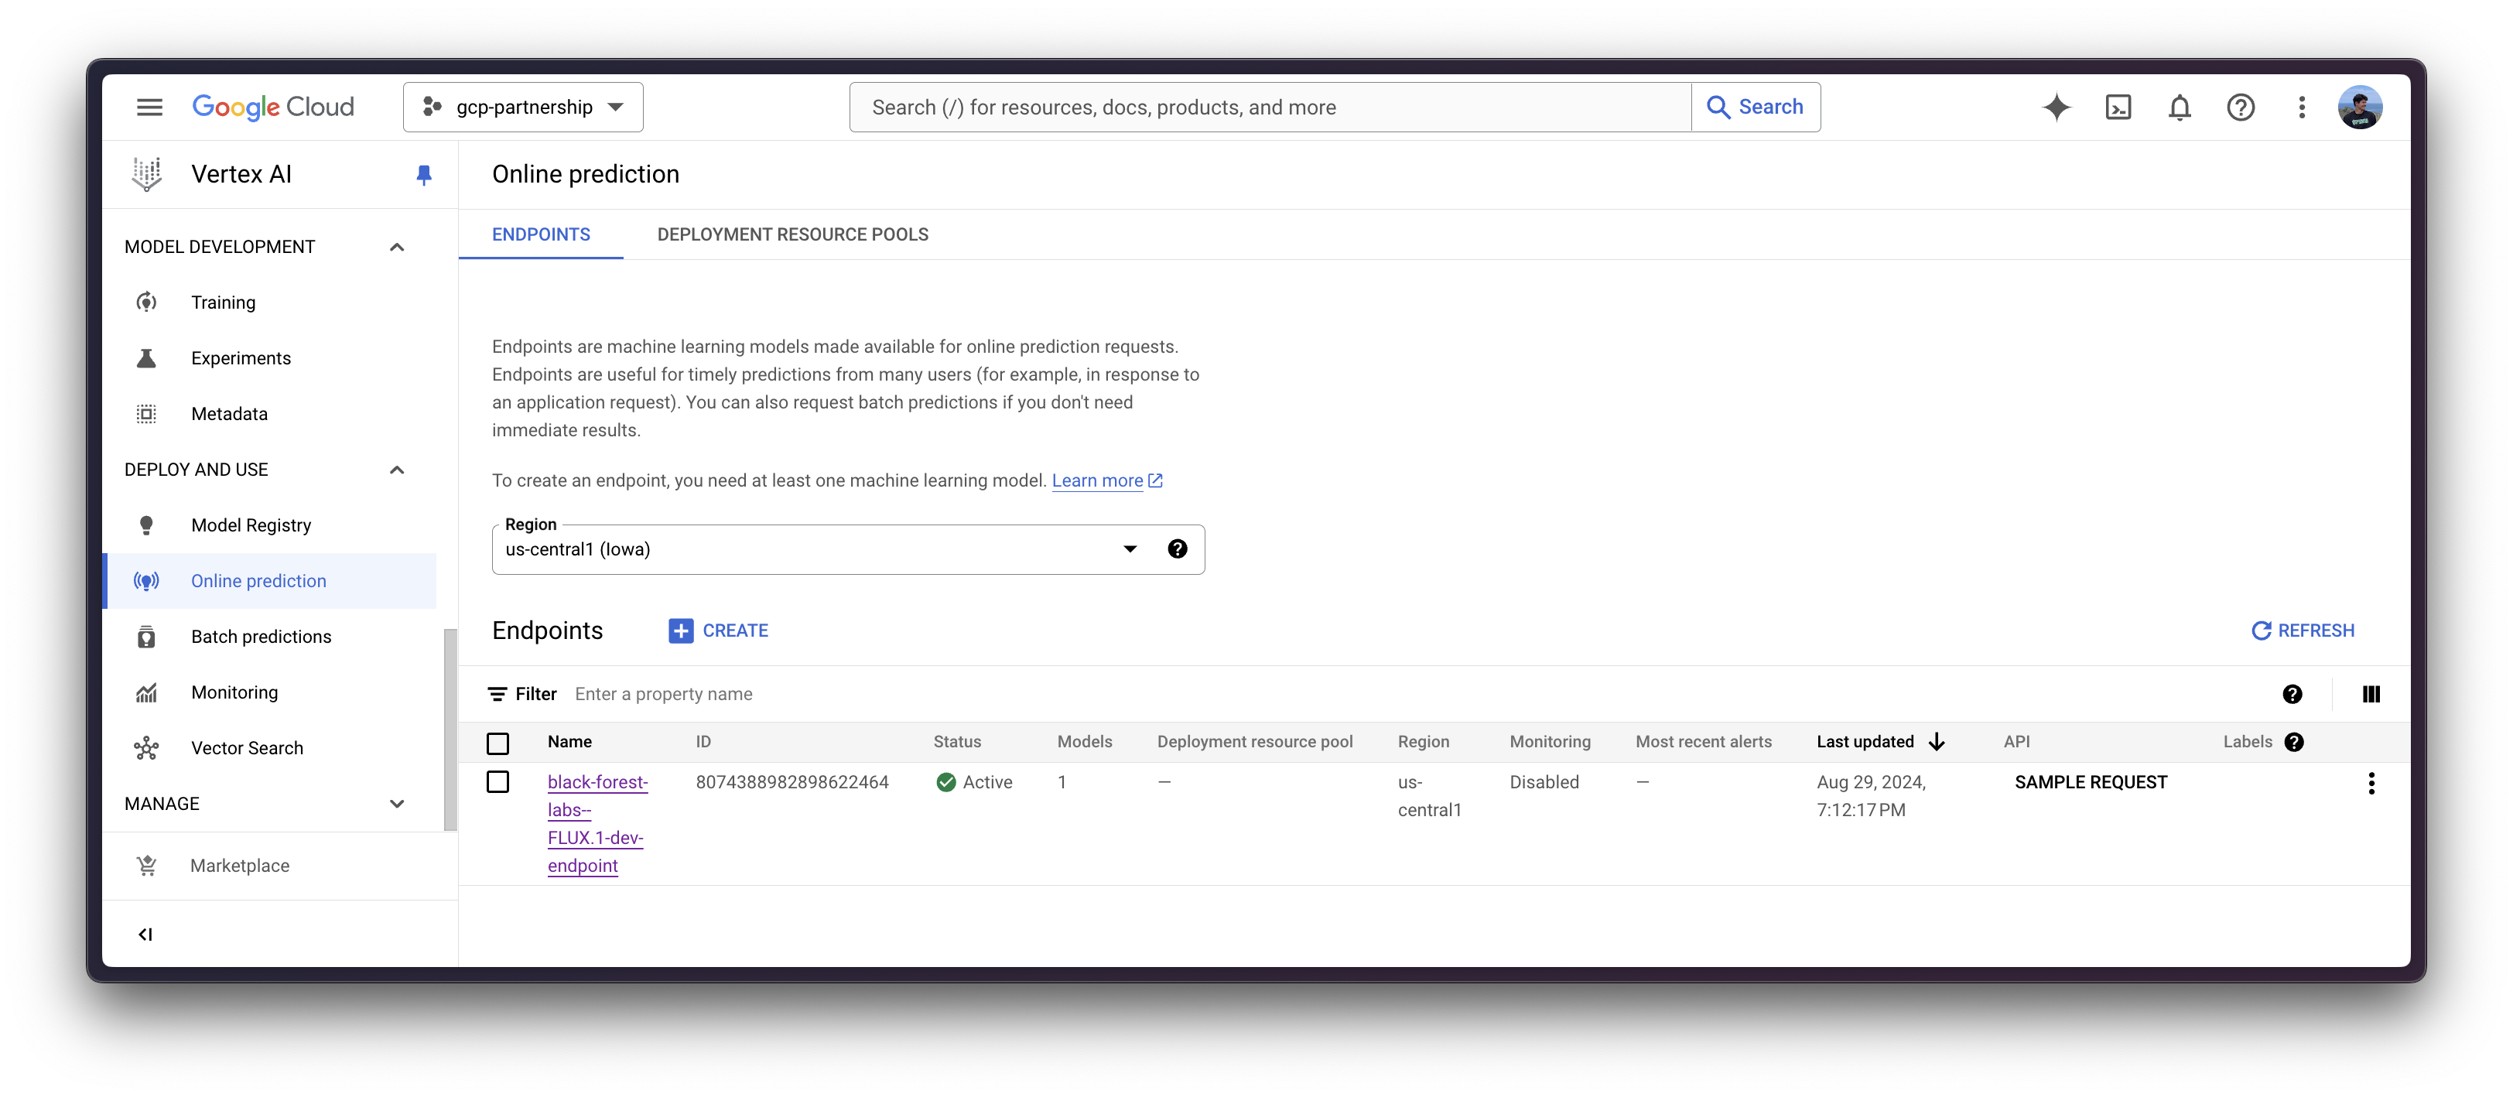Click the Monitoring section icon
The image size is (2513, 1097).
coord(145,692)
